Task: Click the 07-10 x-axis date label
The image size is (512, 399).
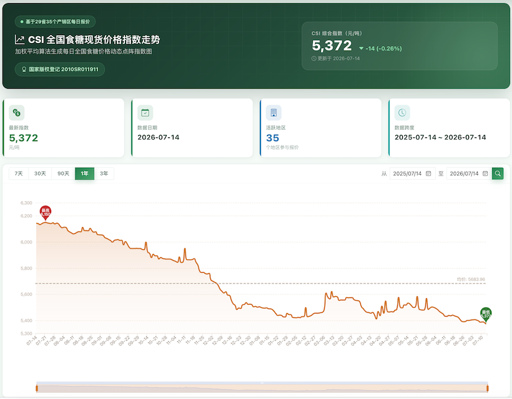Action: 477,340
